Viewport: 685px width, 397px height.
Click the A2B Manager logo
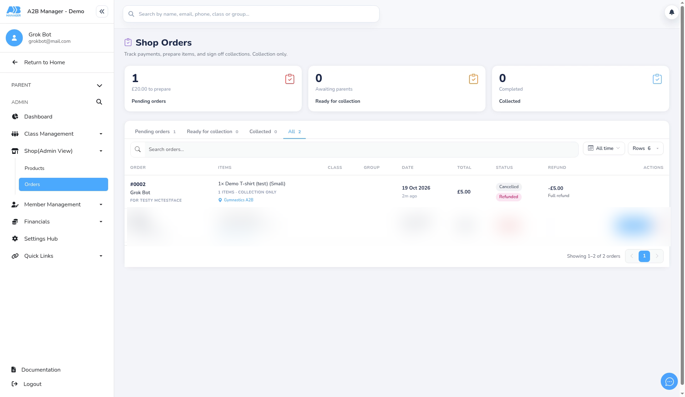[x=14, y=11]
